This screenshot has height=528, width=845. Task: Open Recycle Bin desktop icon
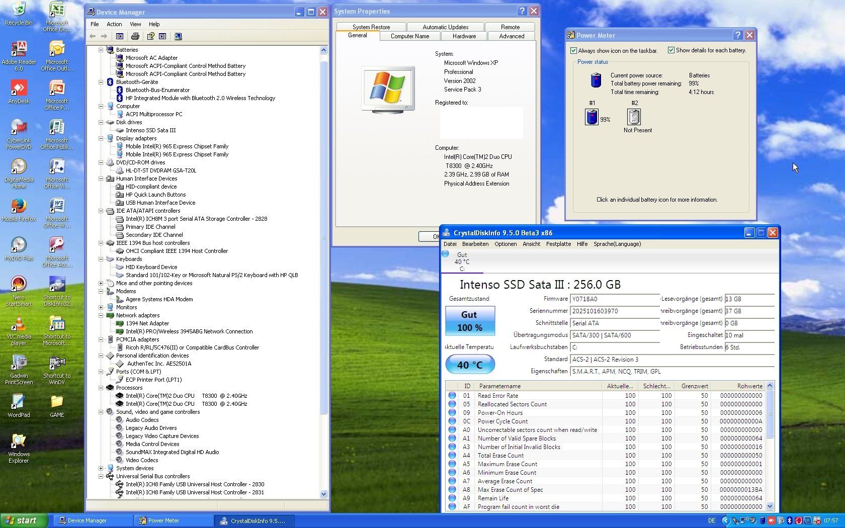[19, 14]
